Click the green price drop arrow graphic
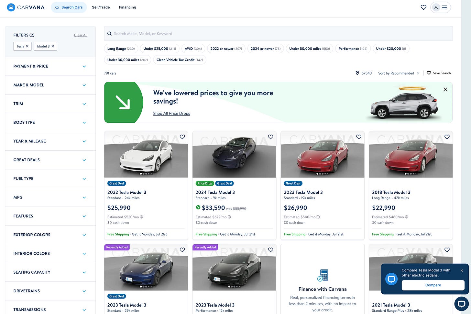Image resolution: width=471 pixels, height=314 pixels. (123, 102)
